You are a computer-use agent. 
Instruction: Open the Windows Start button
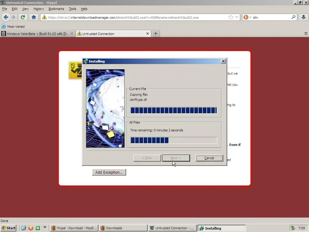[8, 228]
